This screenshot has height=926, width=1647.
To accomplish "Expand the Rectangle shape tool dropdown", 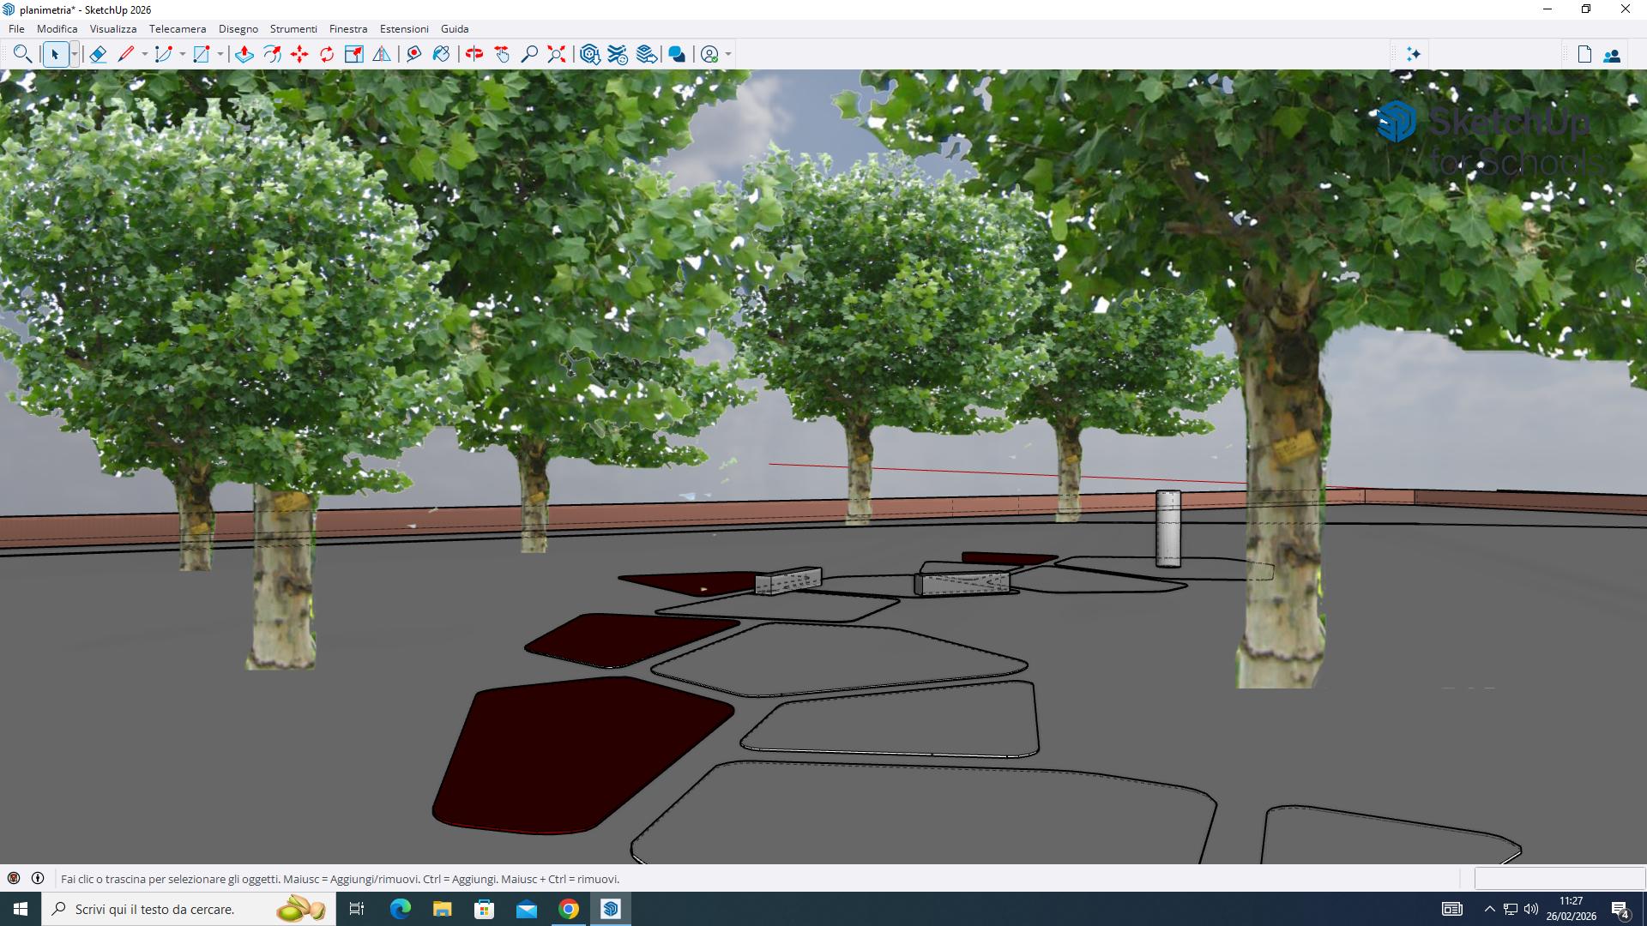I will coord(220,54).
